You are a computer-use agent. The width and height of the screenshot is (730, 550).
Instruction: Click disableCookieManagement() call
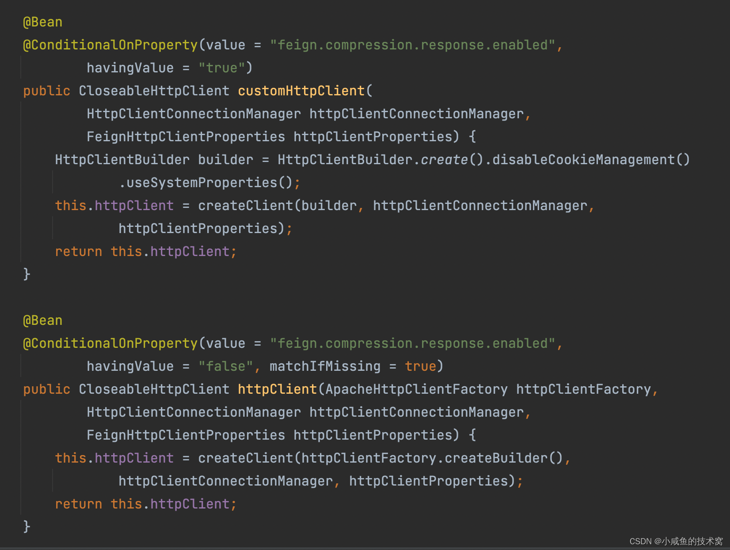[x=591, y=160]
